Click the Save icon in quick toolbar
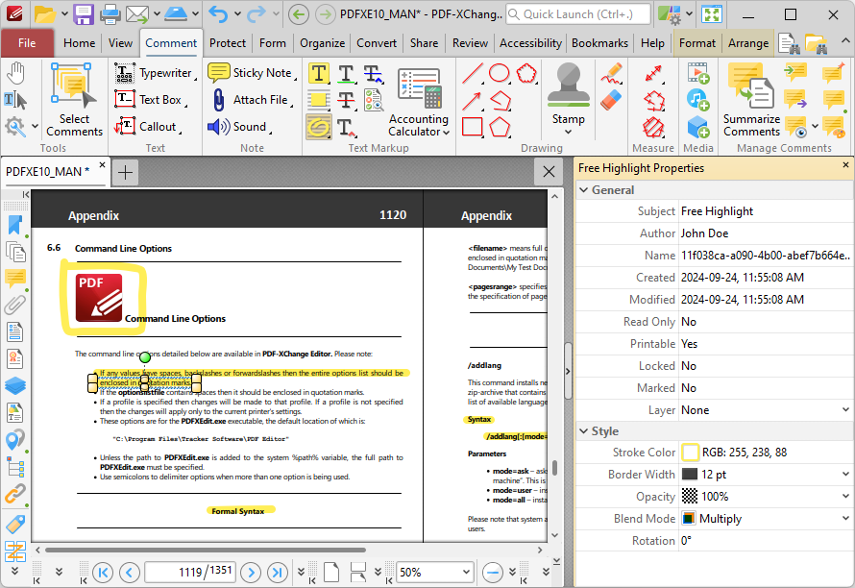This screenshot has height=588, width=855. (x=84, y=14)
